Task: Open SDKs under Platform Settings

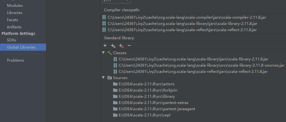Action: click(x=12, y=40)
